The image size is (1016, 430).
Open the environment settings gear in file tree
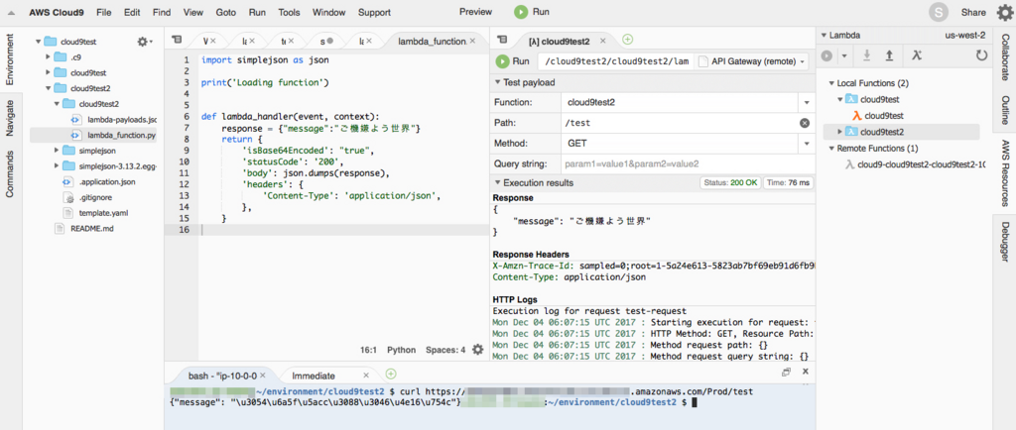pos(145,42)
